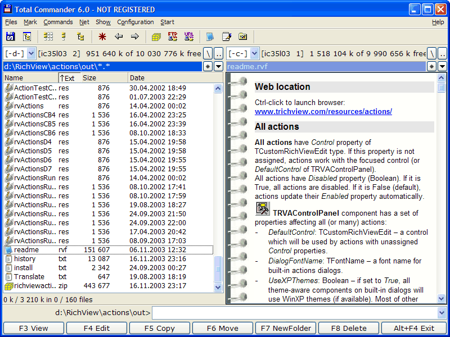Screen dimensions: 450x337
Task: Open the Commands menu
Action: [58, 22]
